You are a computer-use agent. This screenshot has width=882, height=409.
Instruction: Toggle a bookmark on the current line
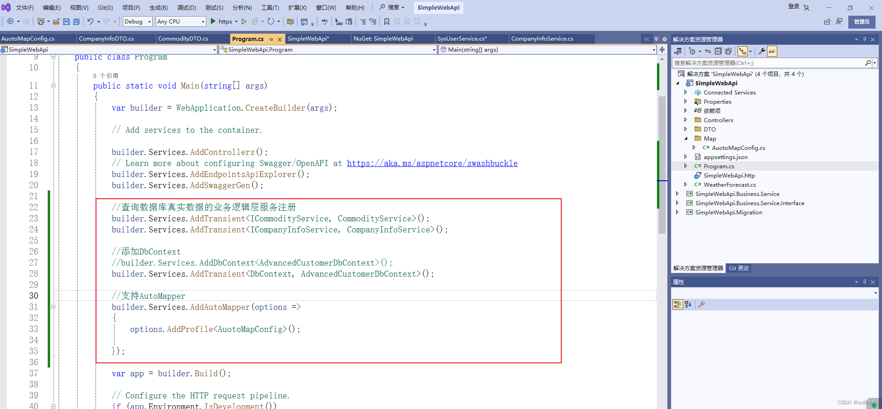pyautogui.click(x=387, y=21)
